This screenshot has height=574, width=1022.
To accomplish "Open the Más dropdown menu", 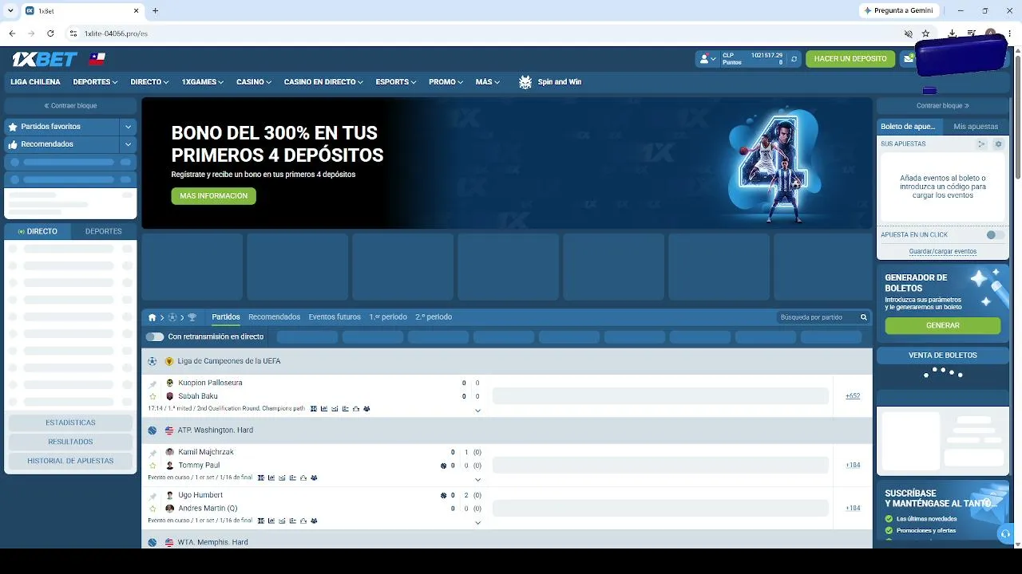I will [x=487, y=82].
